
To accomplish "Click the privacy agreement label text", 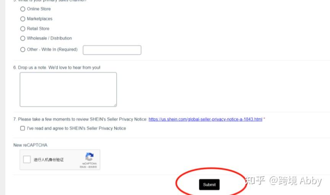I will click(76, 128).
